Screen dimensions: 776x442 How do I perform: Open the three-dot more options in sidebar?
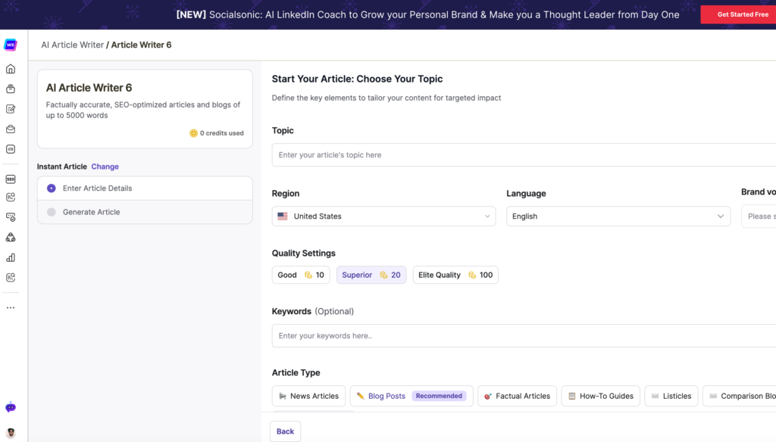pyautogui.click(x=11, y=307)
